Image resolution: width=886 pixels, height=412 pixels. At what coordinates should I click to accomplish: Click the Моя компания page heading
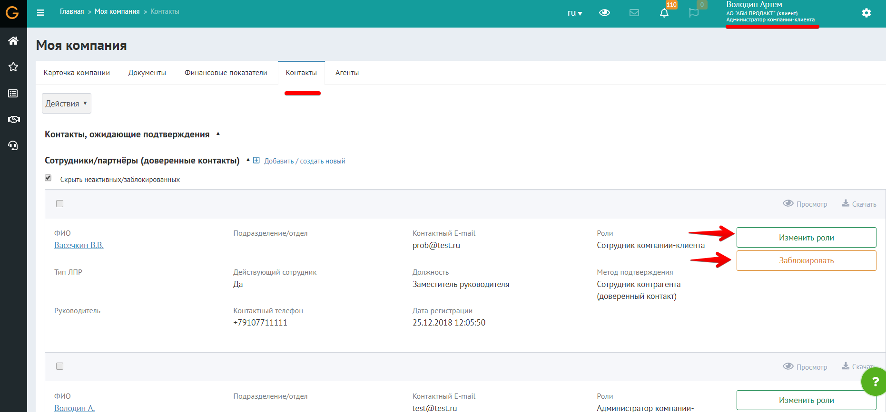(x=81, y=45)
